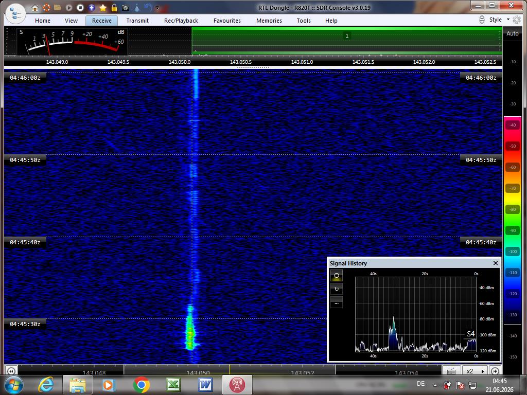527x395 pixels.
Task: Open the x2 zoom dropdown
Action: point(475,371)
